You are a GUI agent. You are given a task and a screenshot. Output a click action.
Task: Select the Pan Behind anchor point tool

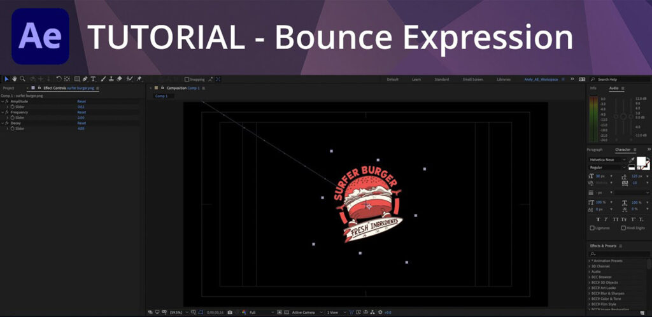pos(66,79)
